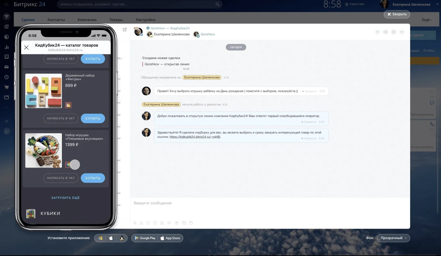Click the lightning quick replies icon

pos(177,223)
